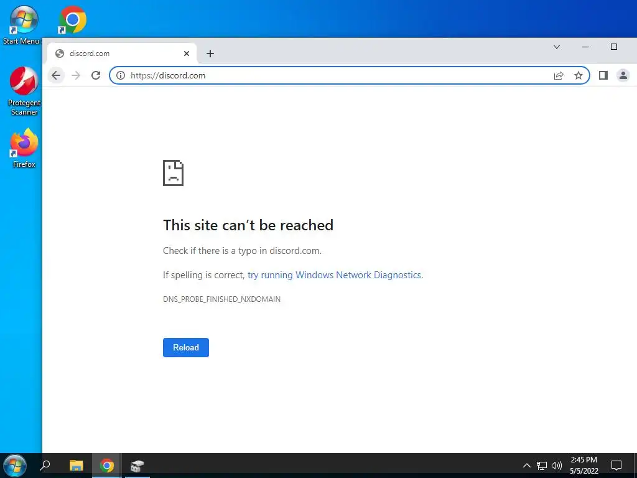The image size is (637, 478).
Task: Bookmark this tab with the star icon
Action: pyautogui.click(x=578, y=75)
